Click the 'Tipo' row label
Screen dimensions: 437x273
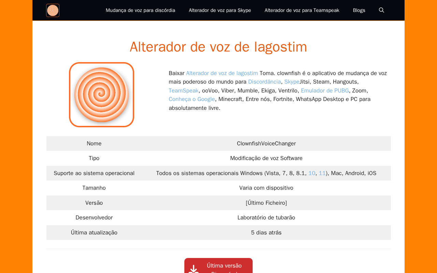click(94, 158)
